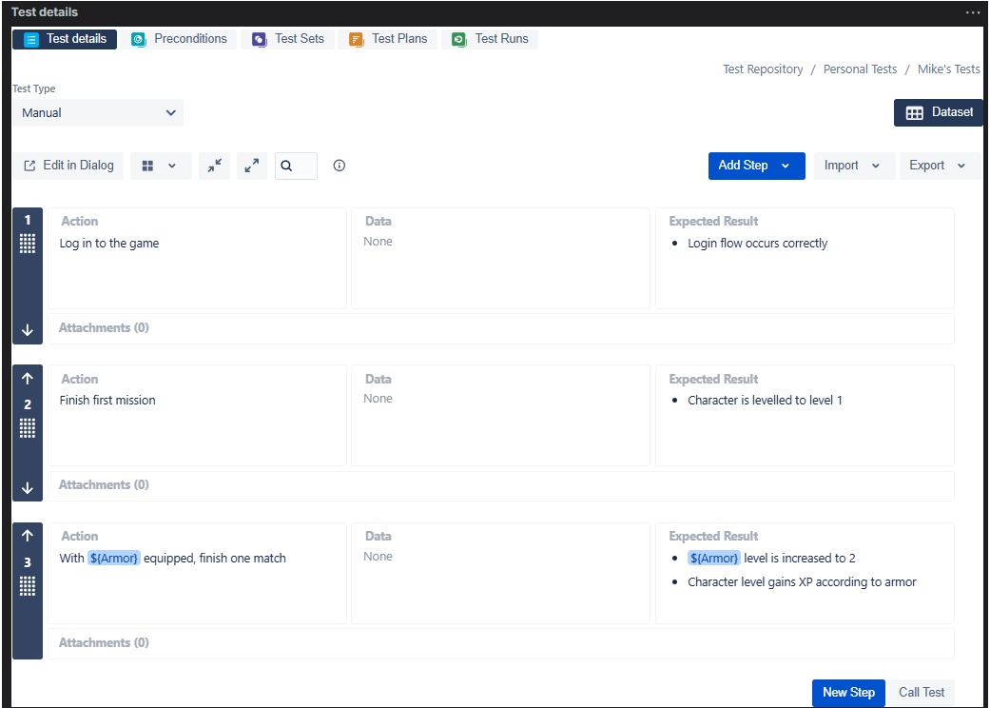This screenshot has height=708, width=990.
Task: Move step 1 down with arrow
Action: point(28,330)
